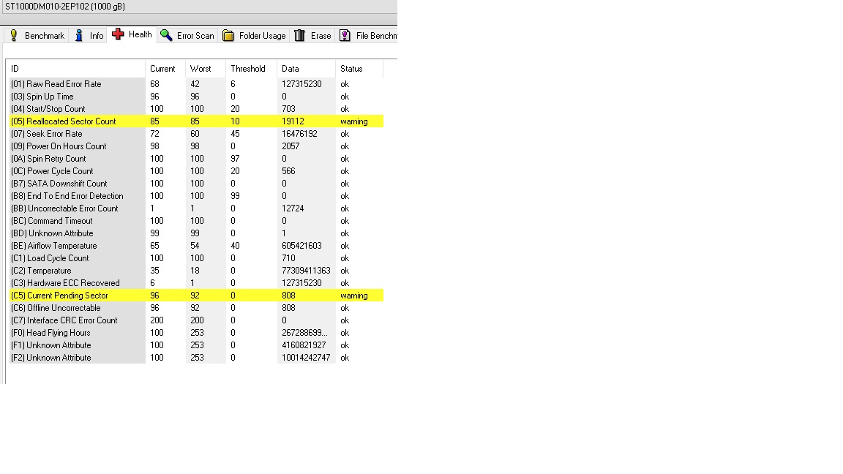This screenshot has width=843, height=474.
Task: Select the Health tab
Action: [x=132, y=34]
